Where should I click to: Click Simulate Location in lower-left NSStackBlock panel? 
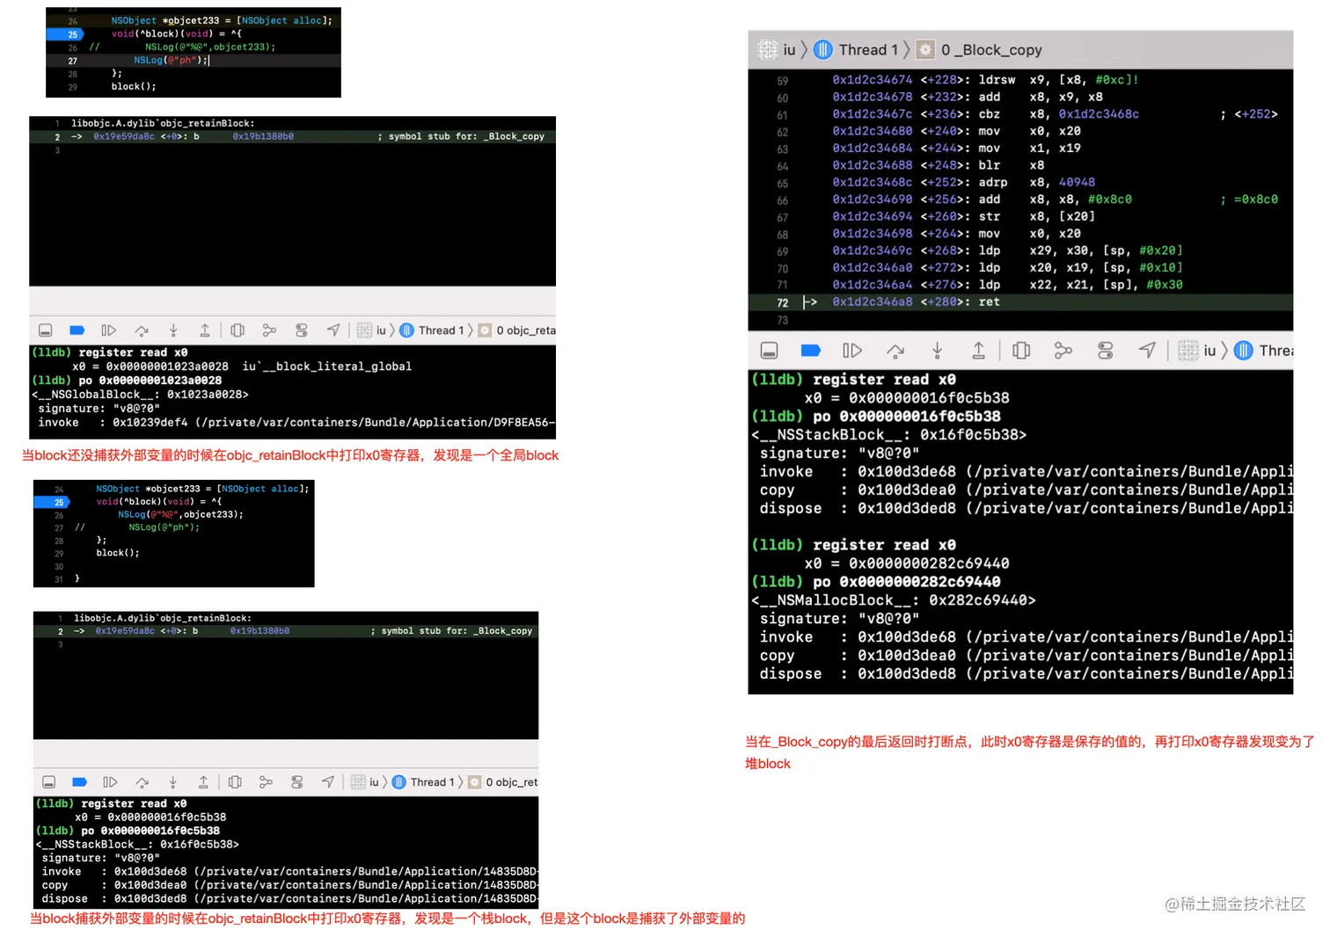[328, 782]
